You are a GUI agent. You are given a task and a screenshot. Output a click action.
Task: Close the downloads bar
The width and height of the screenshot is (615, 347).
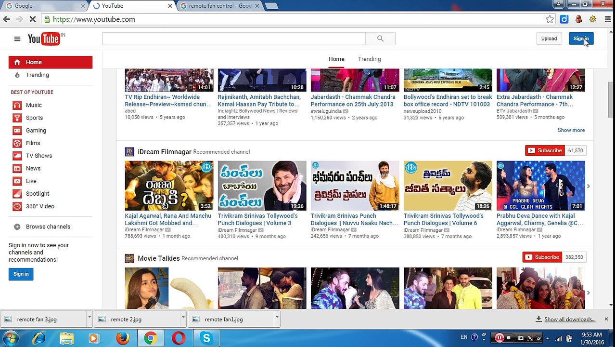606,319
